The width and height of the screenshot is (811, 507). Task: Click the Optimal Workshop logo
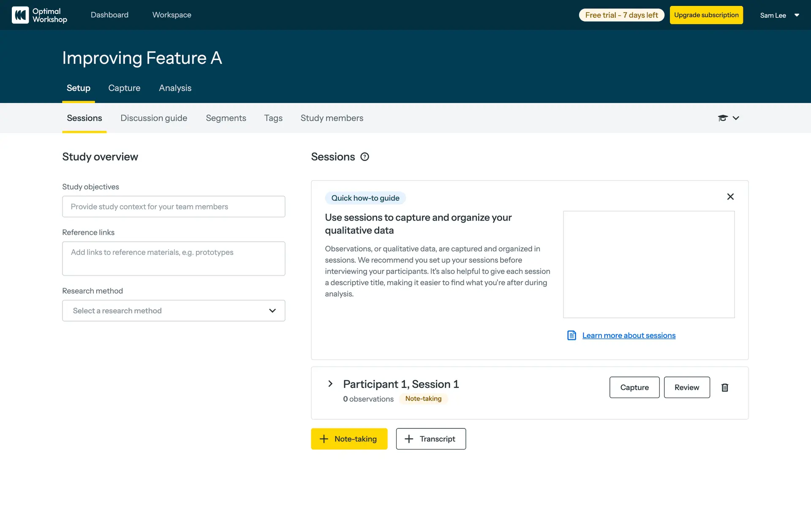[39, 15]
